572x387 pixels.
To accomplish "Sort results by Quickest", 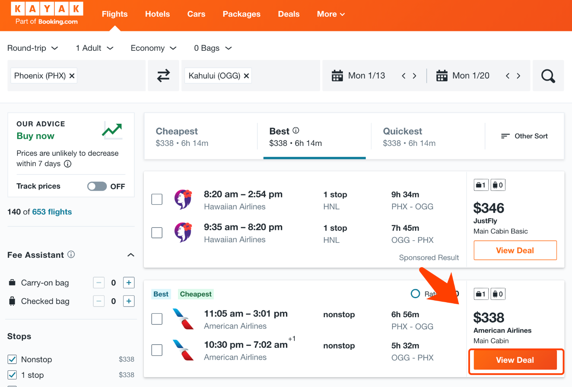I will 428,136.
